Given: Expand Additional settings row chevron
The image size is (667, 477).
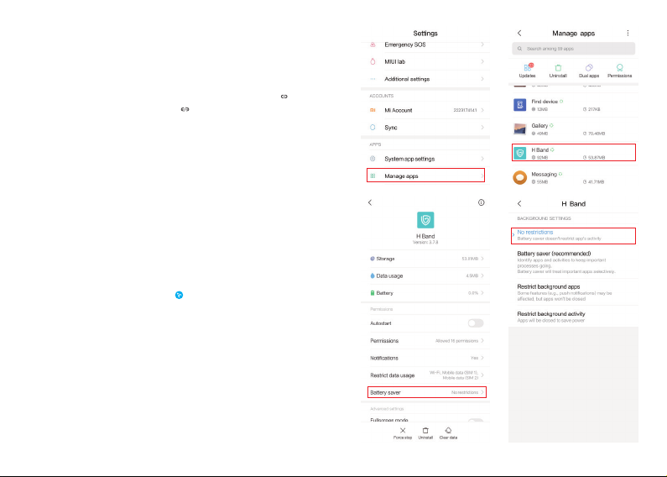Looking at the screenshot, I should tap(482, 79).
